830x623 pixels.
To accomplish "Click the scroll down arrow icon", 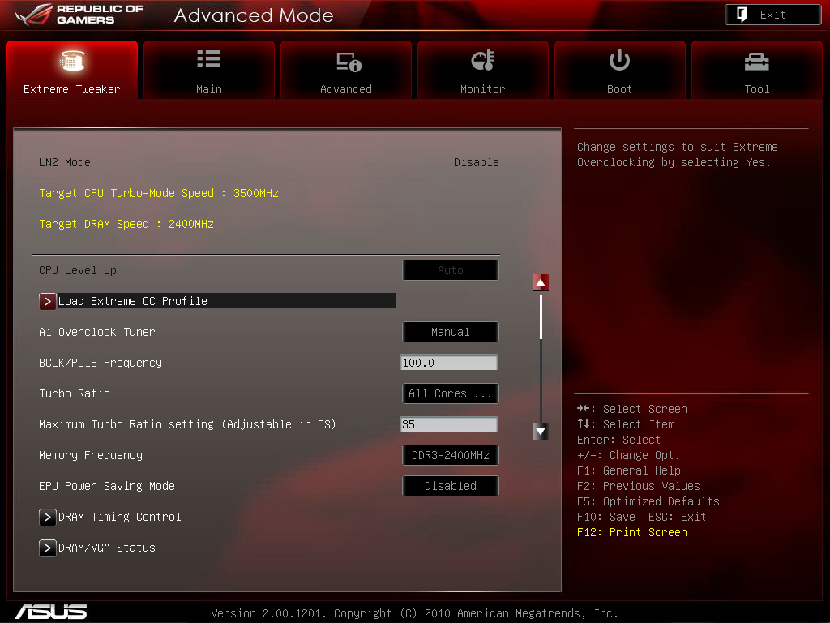I will [x=541, y=431].
